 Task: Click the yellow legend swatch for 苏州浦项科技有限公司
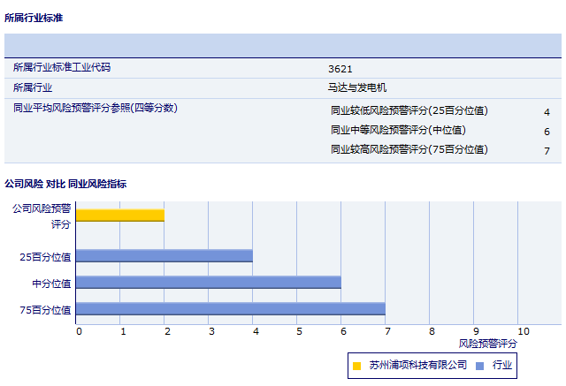pyautogui.click(x=357, y=366)
